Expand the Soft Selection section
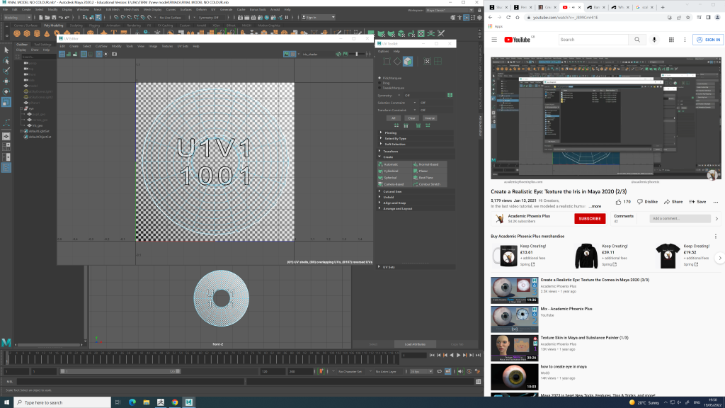 (x=415, y=144)
